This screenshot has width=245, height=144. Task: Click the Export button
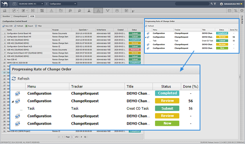pos(29,26)
